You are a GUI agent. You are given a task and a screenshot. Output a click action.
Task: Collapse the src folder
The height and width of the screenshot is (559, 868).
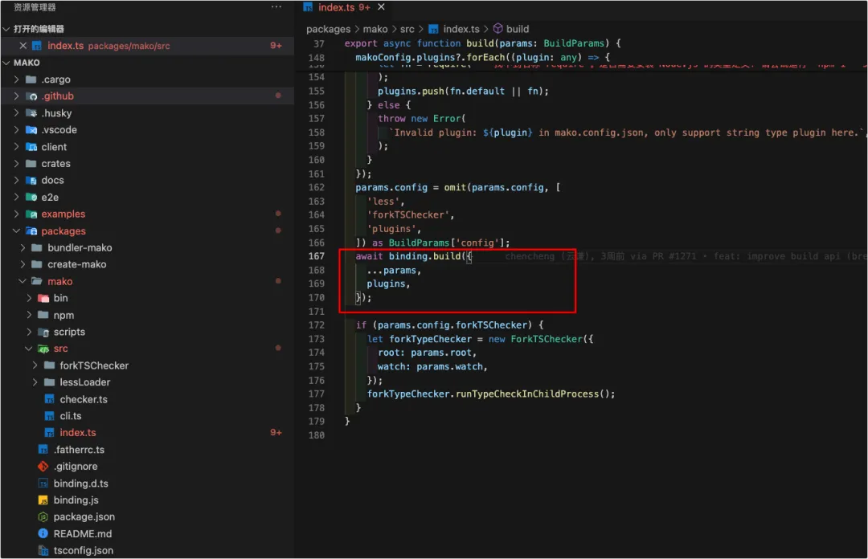click(x=28, y=349)
